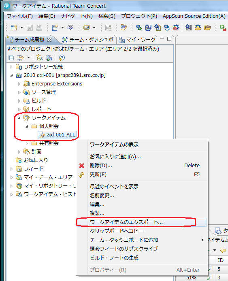Screen dimensions: 228x281
Task: Choose ワークアイテムのエクスポート... entry
Action: click(x=142, y=222)
